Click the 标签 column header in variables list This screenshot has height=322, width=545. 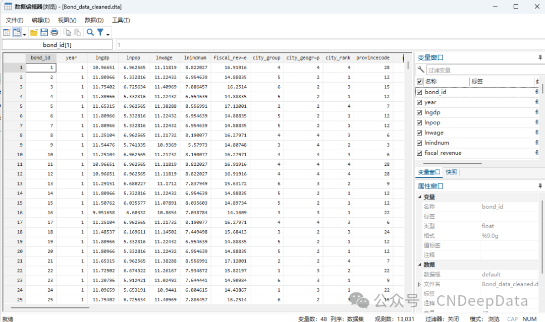(502, 82)
